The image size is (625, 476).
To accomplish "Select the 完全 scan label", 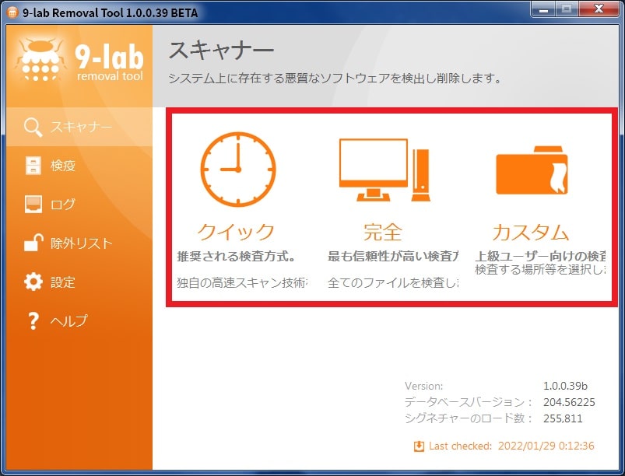I will pos(383,232).
